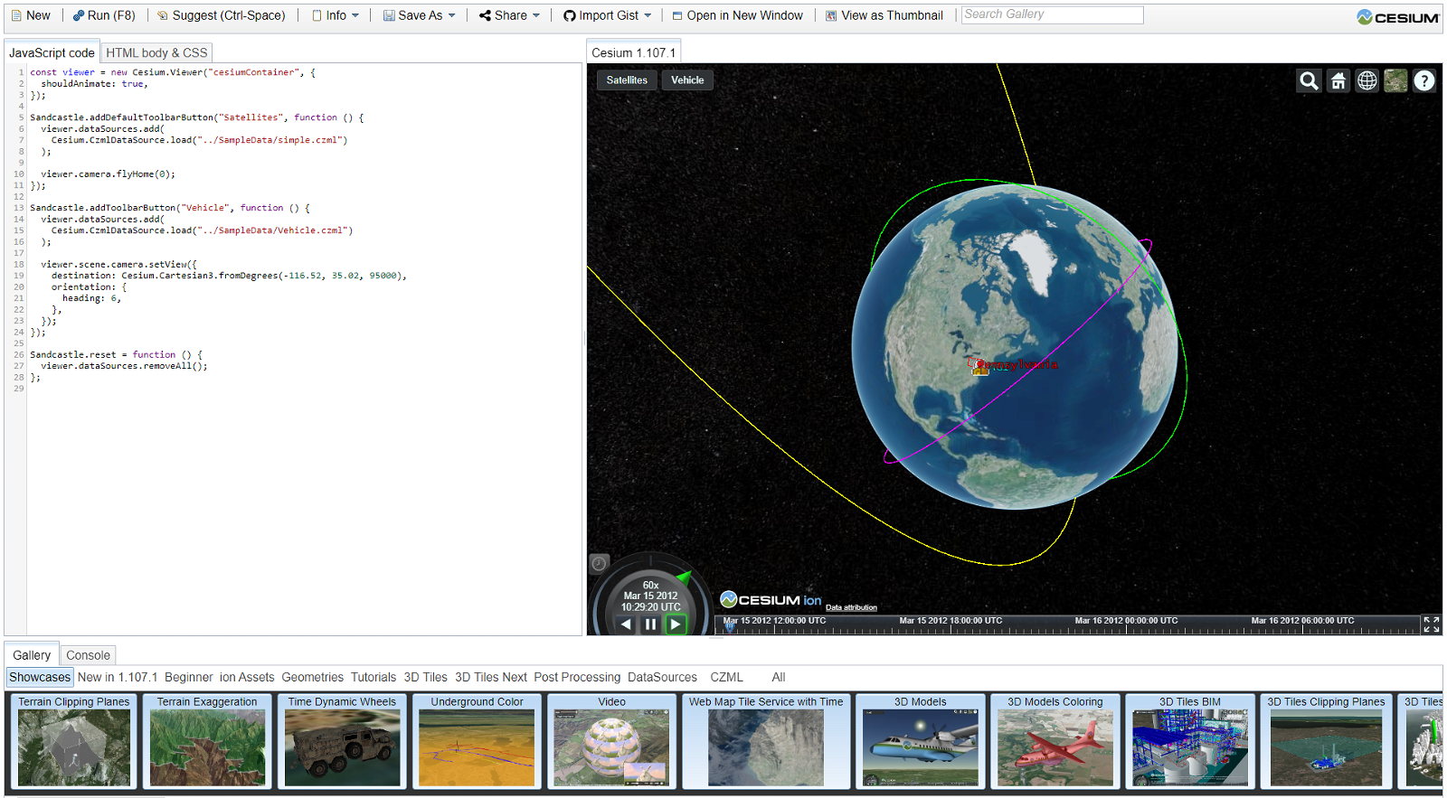The image size is (1447, 798).
Task: Toggle fullscreen mode in viewer
Action: click(x=1432, y=624)
